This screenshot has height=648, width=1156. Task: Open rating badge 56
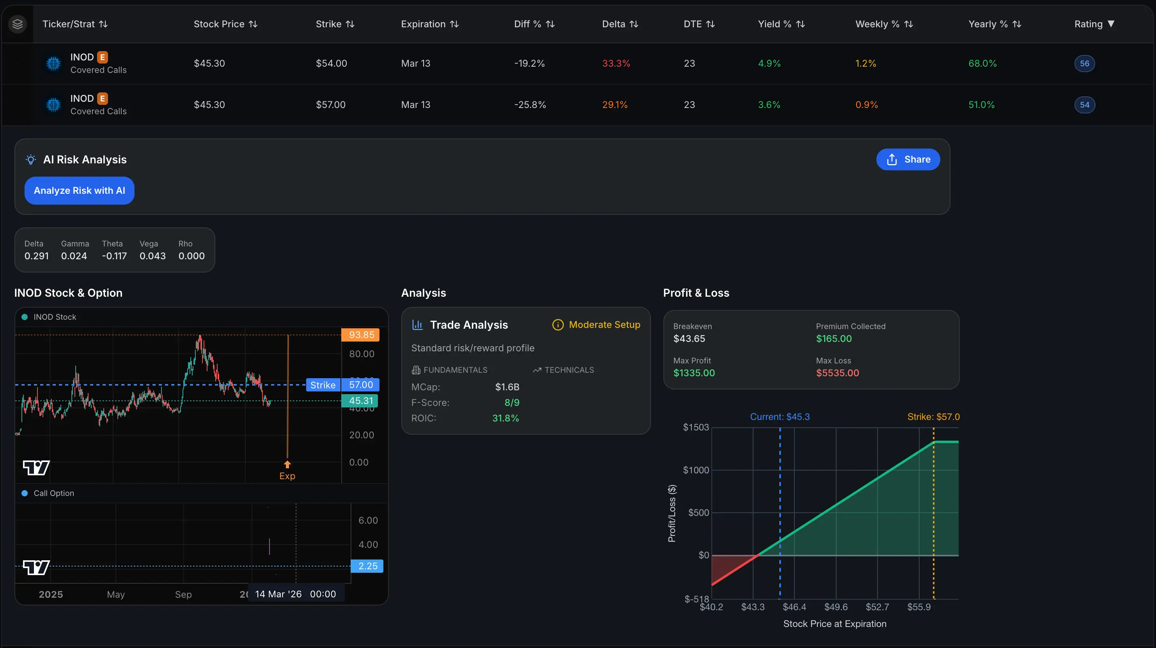coord(1084,63)
